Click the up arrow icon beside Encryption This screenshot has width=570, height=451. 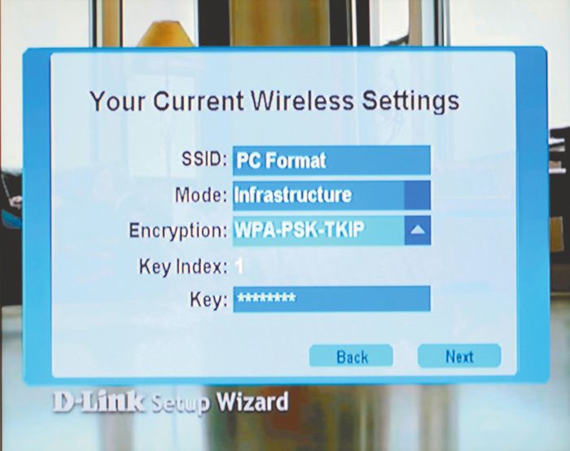(417, 230)
